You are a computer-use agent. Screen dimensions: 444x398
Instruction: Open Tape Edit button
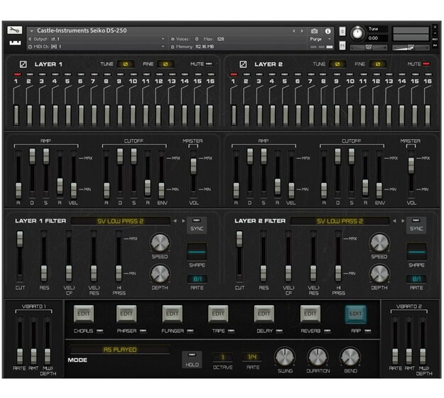coord(218,314)
